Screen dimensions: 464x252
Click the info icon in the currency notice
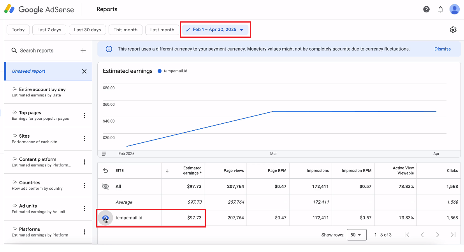coord(109,49)
